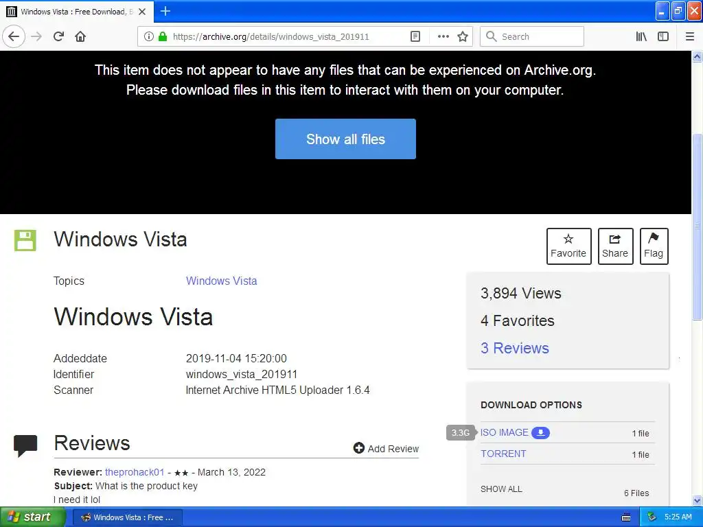Minimize the browser window

tap(662, 11)
